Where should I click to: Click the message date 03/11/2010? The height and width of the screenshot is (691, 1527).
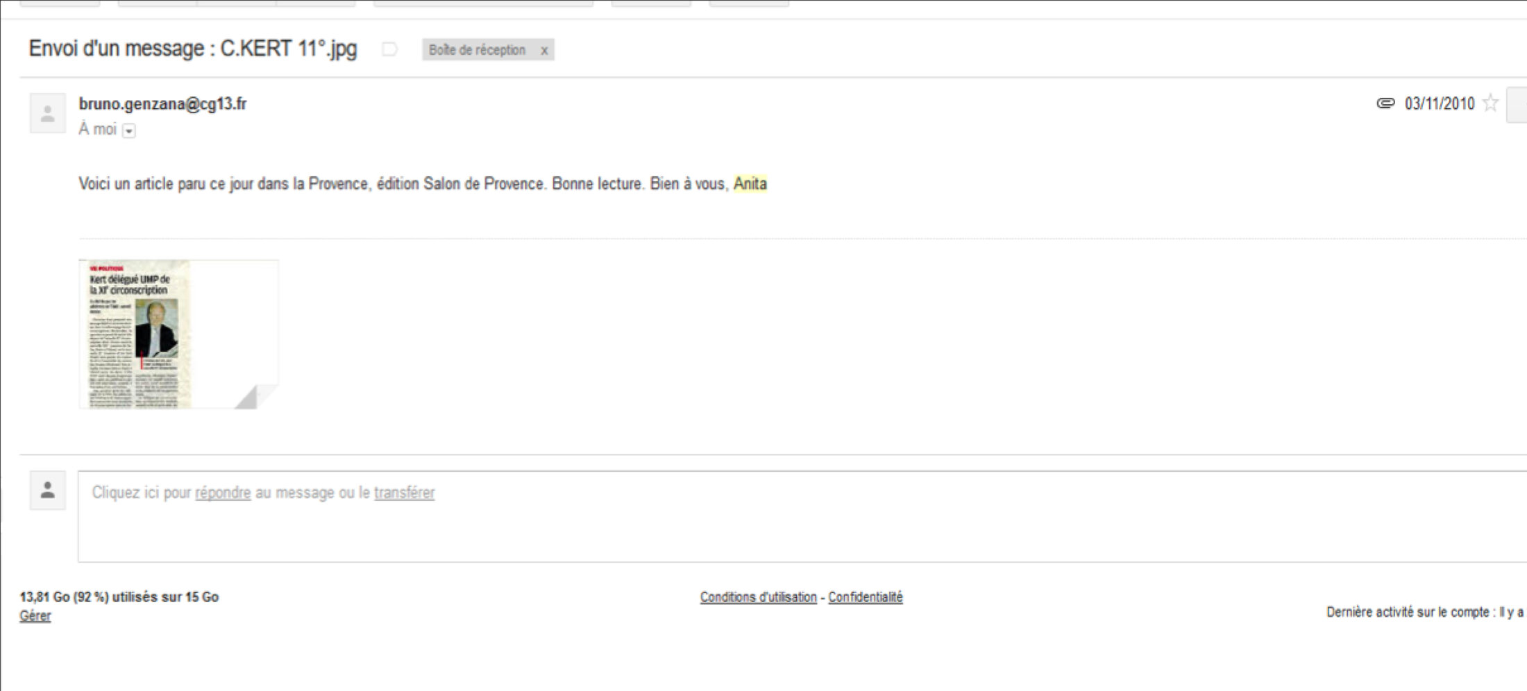pos(1439,104)
